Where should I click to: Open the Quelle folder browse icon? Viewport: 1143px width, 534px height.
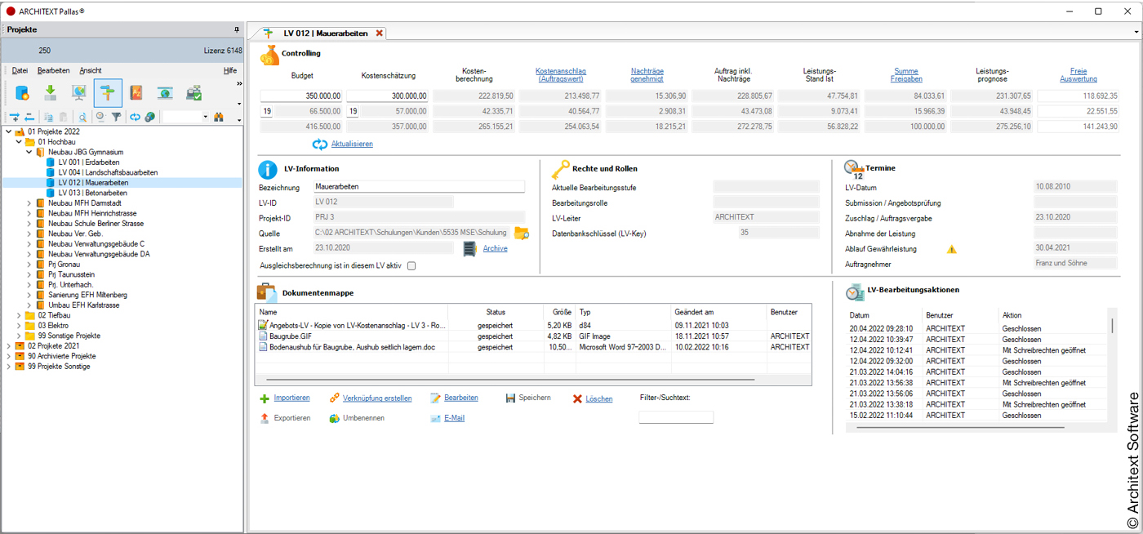click(523, 233)
